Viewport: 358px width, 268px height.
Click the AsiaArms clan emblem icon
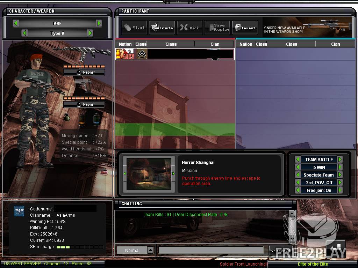(19, 211)
